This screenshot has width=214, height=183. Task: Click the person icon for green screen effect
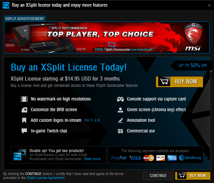tap(120, 110)
